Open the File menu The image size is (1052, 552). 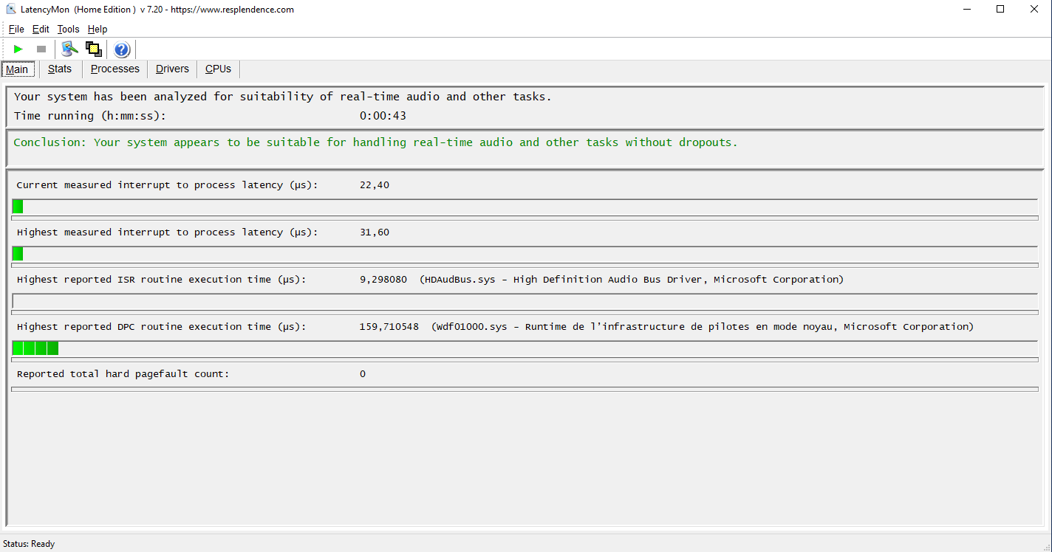point(16,30)
